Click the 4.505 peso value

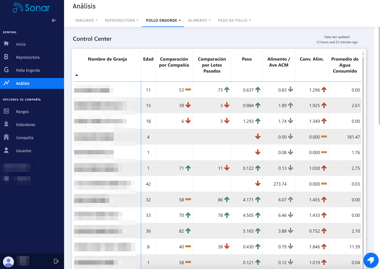tap(248, 215)
